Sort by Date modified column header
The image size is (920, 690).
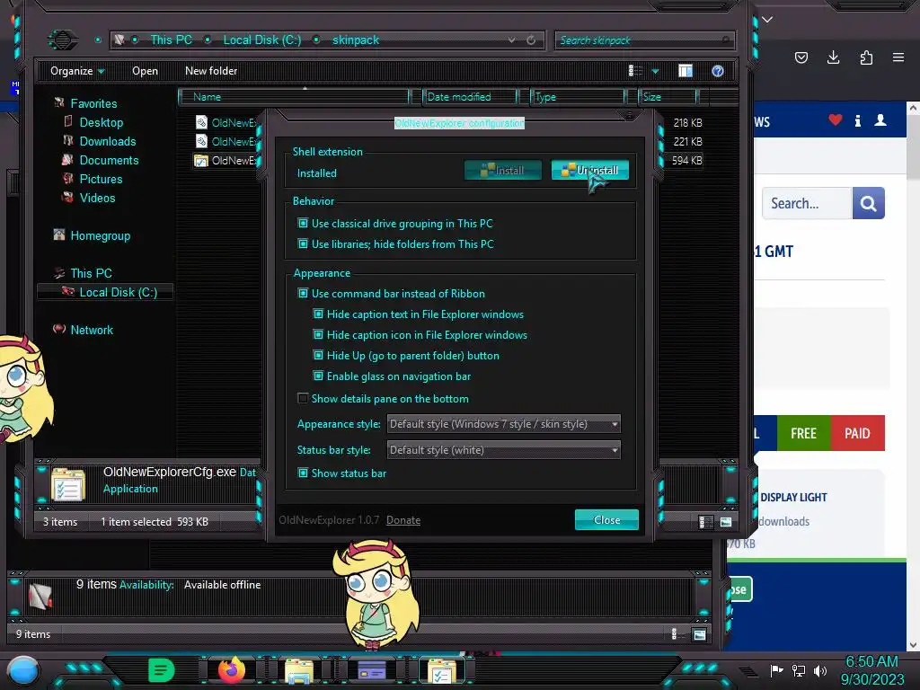click(469, 97)
